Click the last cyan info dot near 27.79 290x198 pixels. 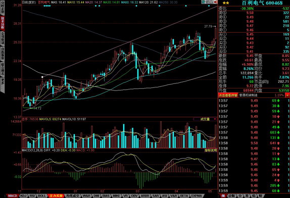[209, 6]
